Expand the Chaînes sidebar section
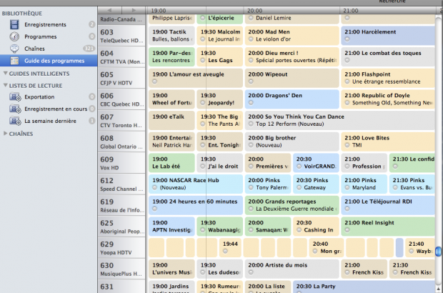Image resolution: width=443 pixels, height=293 pixels. (x=6, y=133)
